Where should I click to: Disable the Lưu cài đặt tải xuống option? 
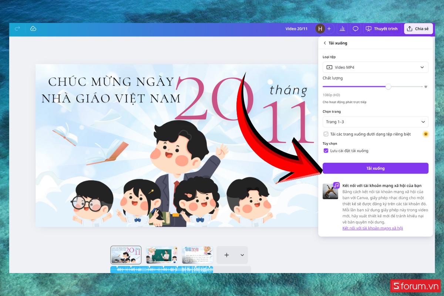point(326,151)
